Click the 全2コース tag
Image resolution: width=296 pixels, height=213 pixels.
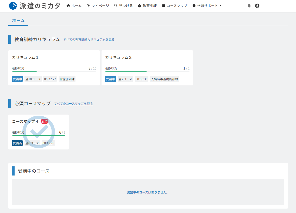click(x=125, y=79)
